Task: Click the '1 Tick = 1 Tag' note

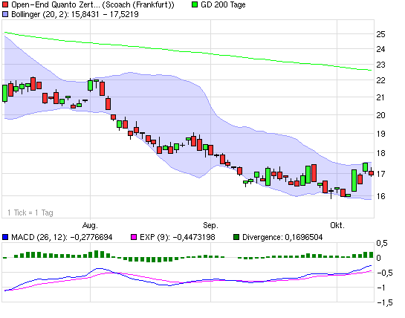Action: pyautogui.click(x=30, y=212)
